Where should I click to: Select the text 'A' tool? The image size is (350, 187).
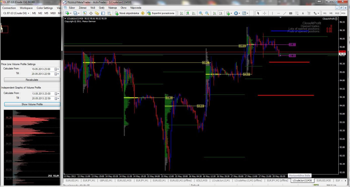pos(303,13)
